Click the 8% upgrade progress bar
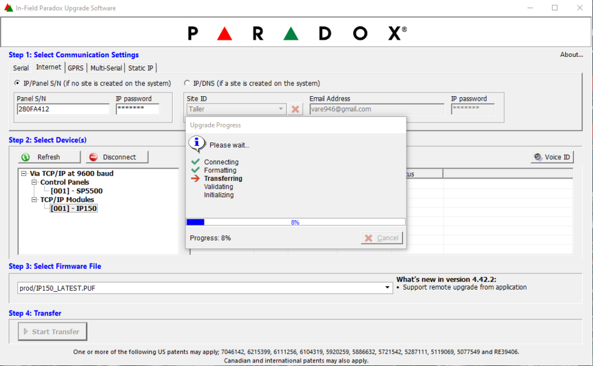The width and height of the screenshot is (593, 366). click(x=296, y=222)
